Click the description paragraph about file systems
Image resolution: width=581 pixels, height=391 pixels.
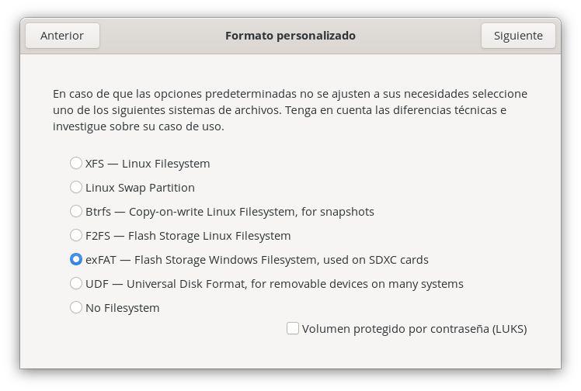point(290,110)
